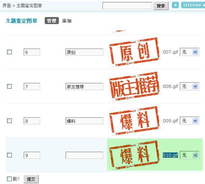Tick the checkbox for row 8 爆料
The image size is (205, 184).
click(10, 121)
